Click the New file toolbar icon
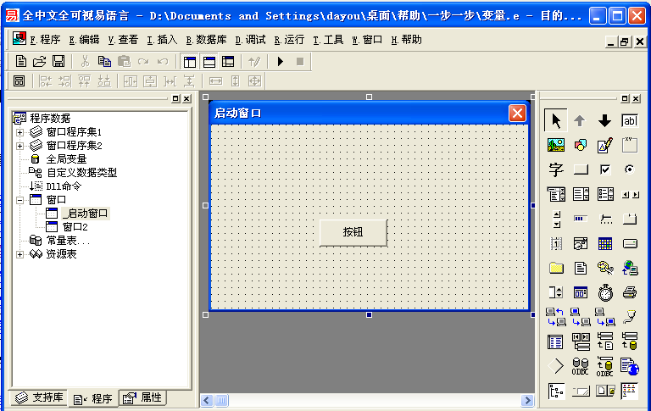Viewport: 651px width, 411px height. (20, 62)
